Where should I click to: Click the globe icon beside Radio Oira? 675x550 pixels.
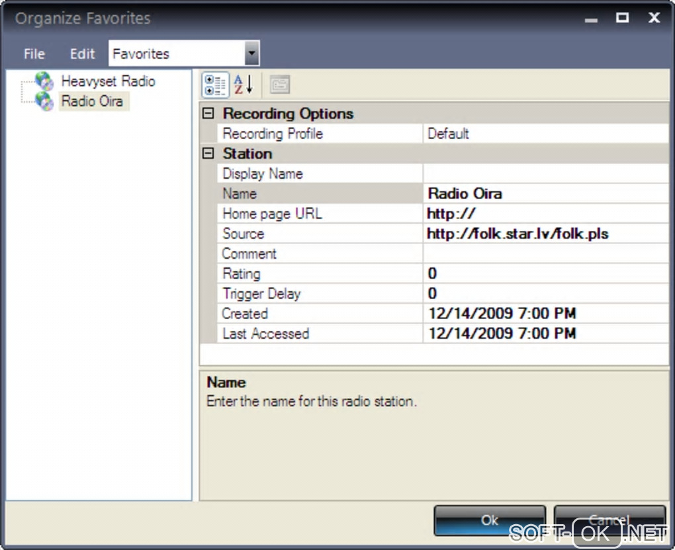click(44, 101)
